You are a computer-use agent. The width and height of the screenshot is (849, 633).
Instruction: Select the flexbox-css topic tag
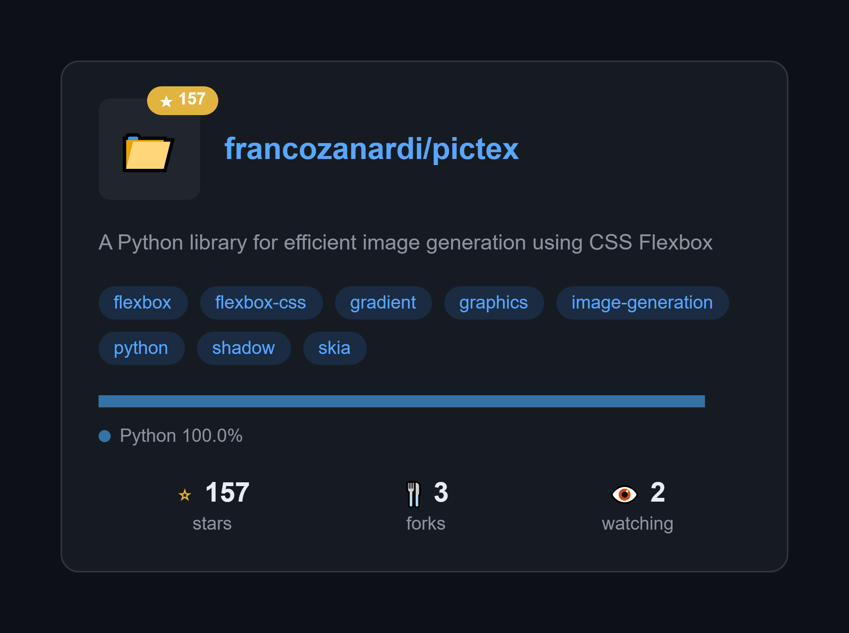click(x=260, y=302)
